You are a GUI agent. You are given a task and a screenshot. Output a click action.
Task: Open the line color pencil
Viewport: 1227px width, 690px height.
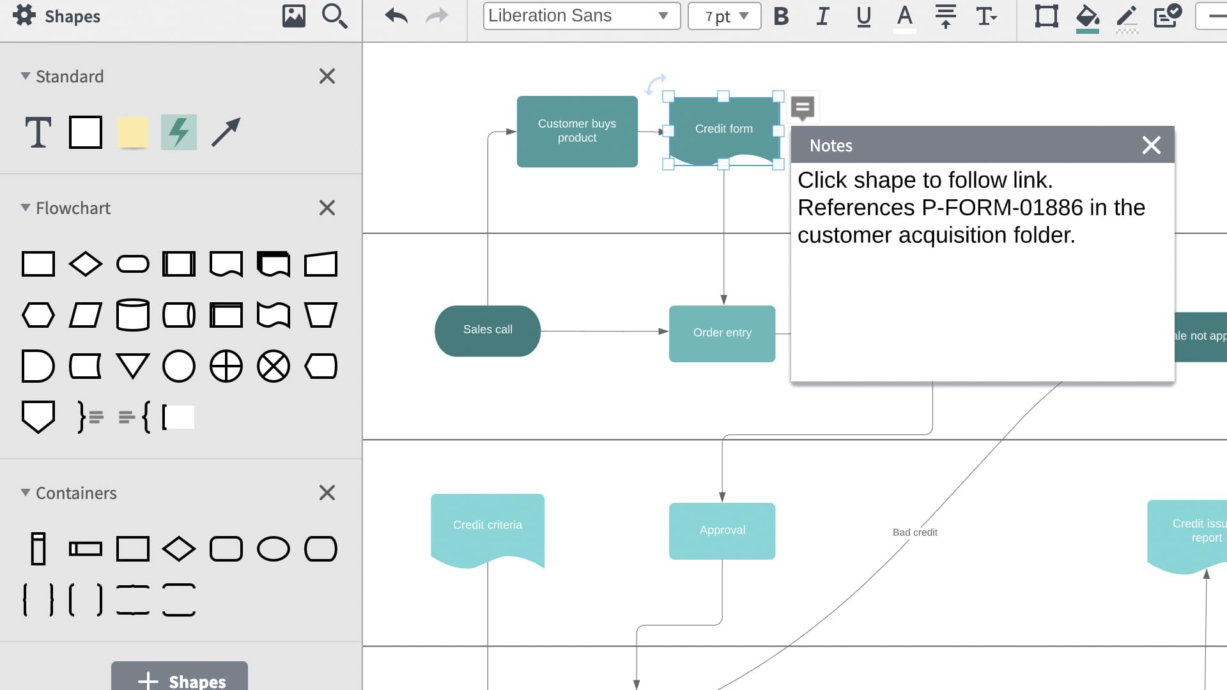1127,18
